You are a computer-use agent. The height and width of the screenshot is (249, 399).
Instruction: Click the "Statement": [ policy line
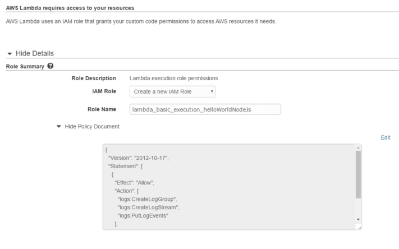point(126,166)
